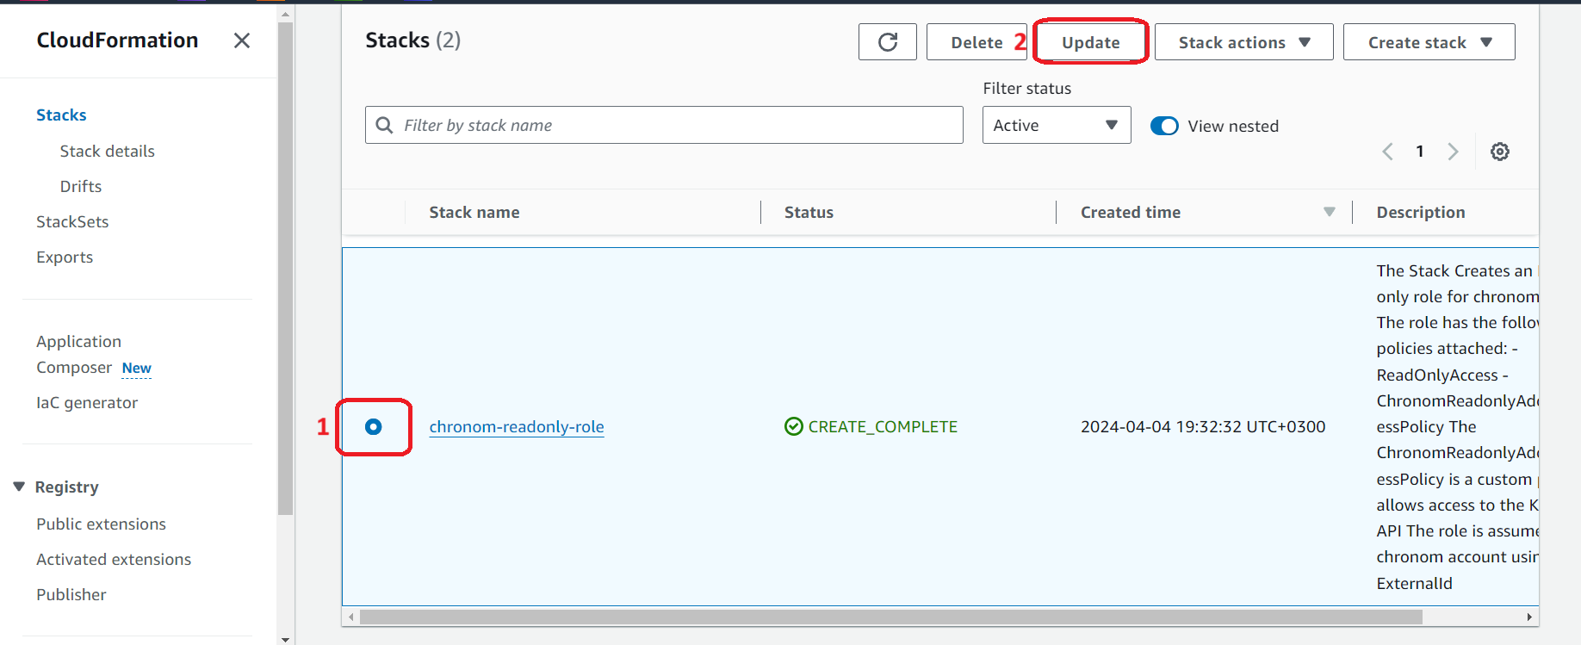Click the Stack name column header
The image size is (1581, 645).
[x=474, y=212]
